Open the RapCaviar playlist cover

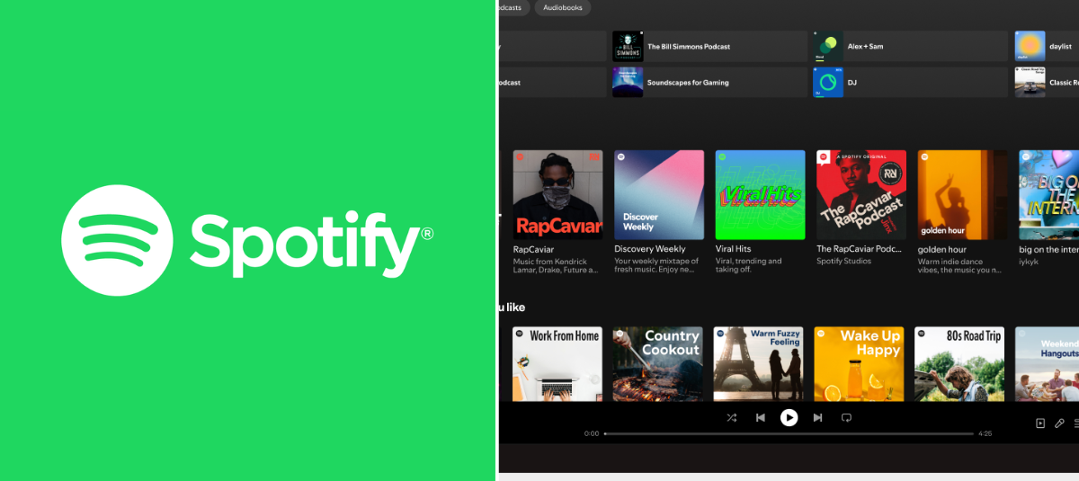click(557, 194)
